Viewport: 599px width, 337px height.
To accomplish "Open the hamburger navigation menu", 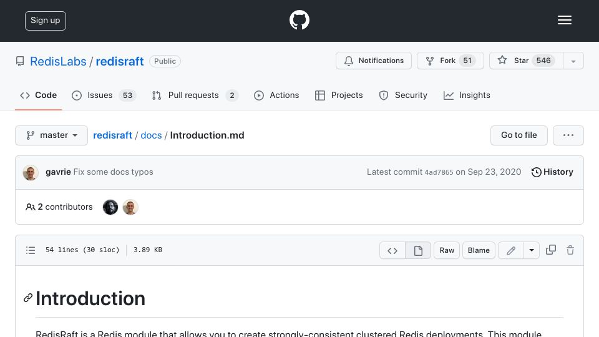I will (x=564, y=20).
